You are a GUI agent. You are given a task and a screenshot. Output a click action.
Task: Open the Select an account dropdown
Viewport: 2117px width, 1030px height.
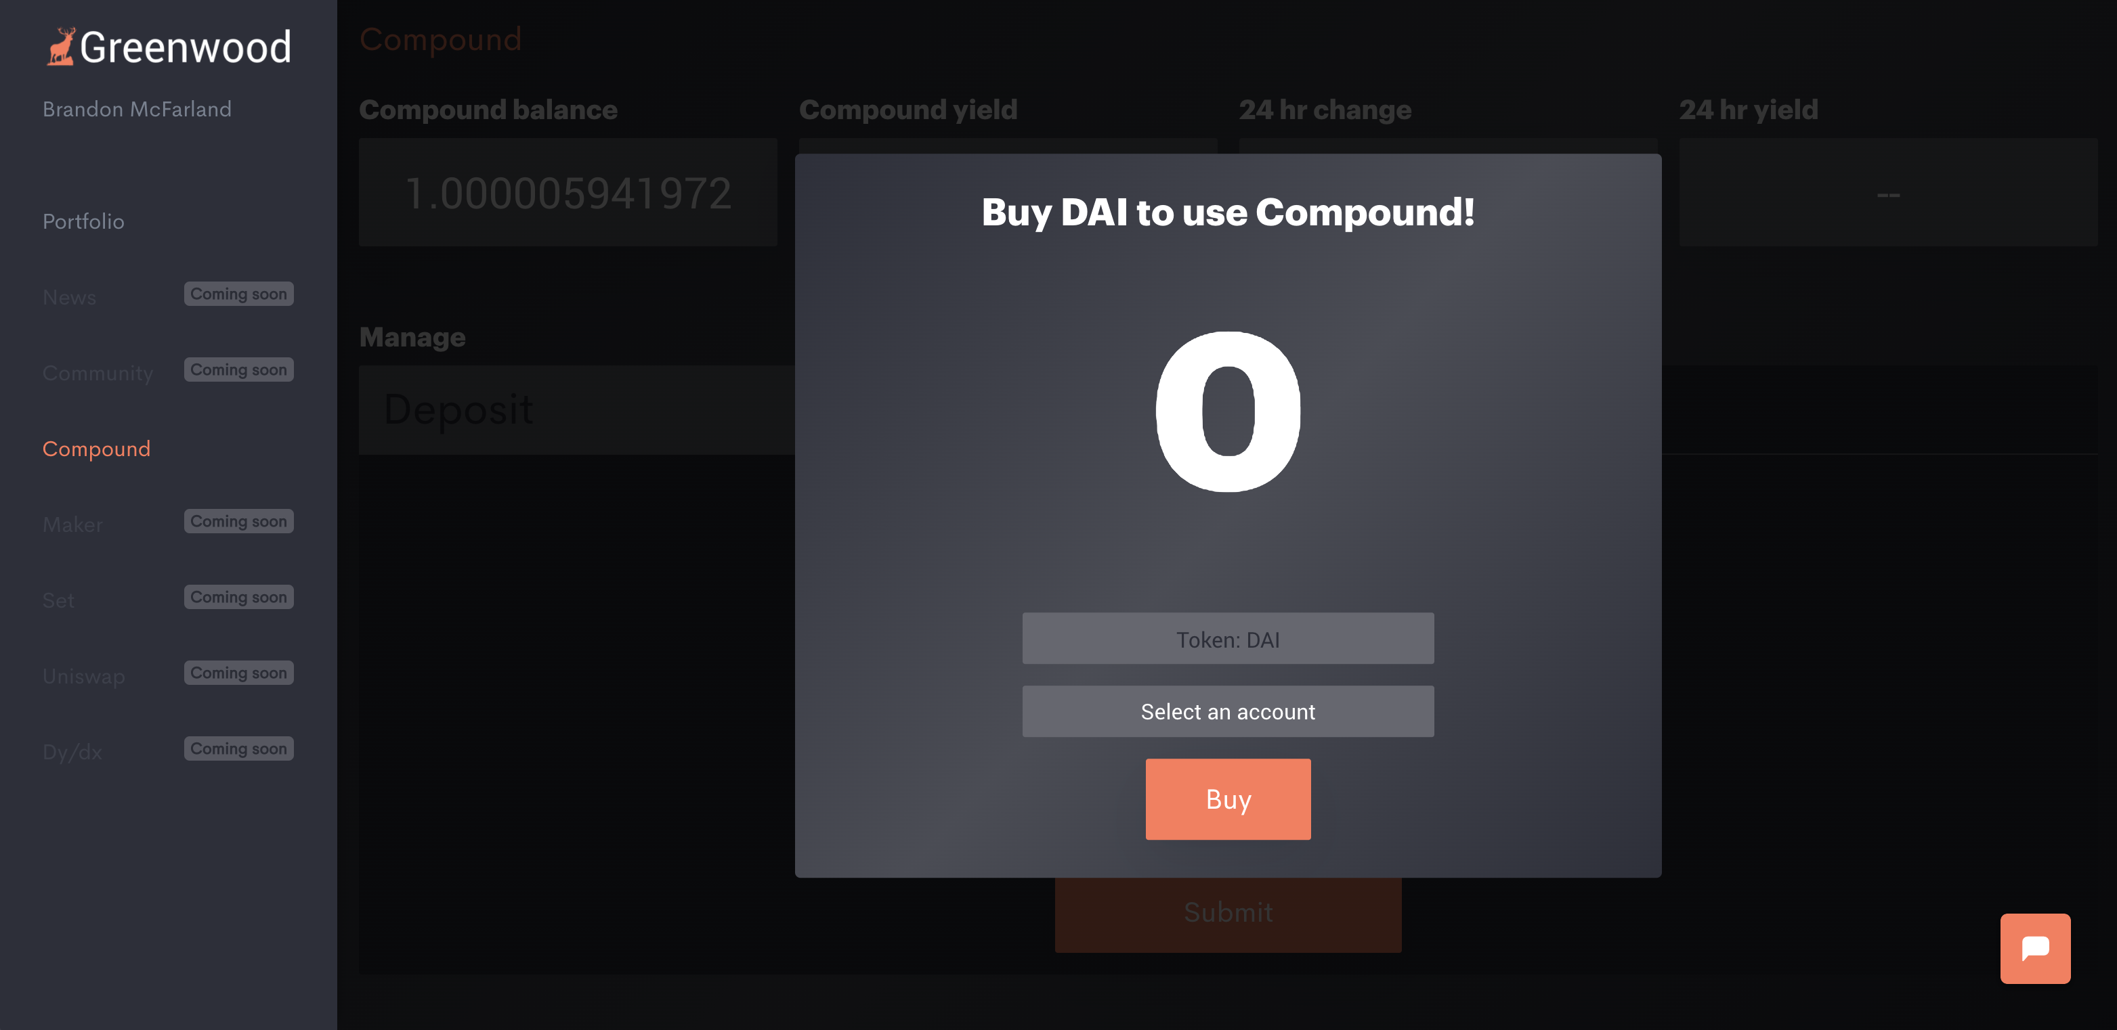[1228, 711]
